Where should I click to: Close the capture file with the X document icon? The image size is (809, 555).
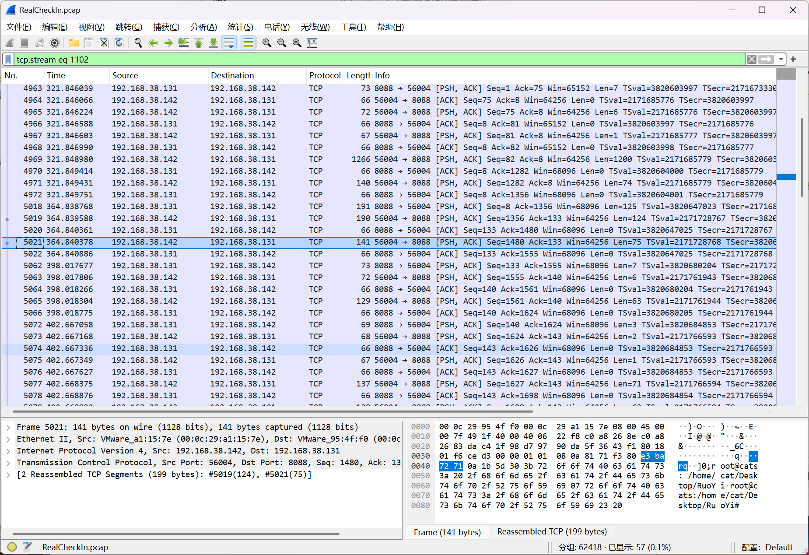point(104,43)
